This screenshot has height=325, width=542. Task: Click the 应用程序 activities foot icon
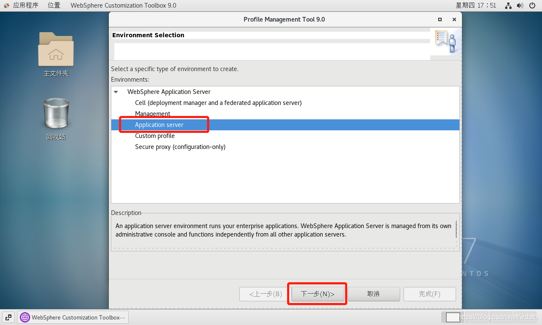click(x=6, y=6)
